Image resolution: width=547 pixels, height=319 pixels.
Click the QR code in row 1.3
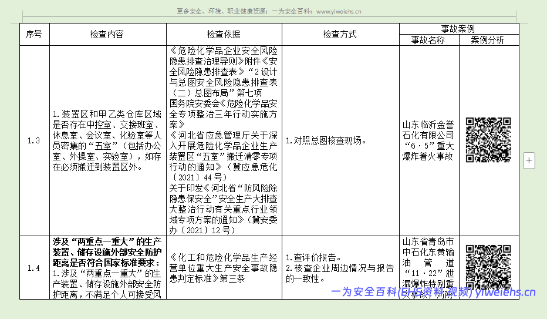(488, 140)
